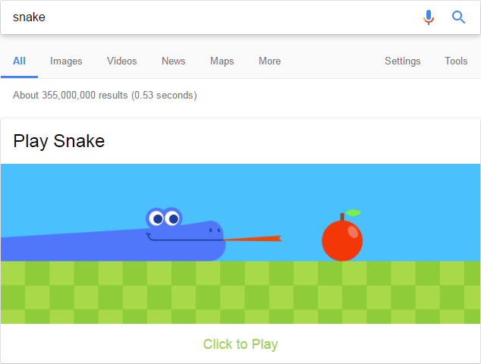Image resolution: width=481 pixels, height=364 pixels.
Task: Click the microphone voice search icon
Action: click(x=429, y=17)
